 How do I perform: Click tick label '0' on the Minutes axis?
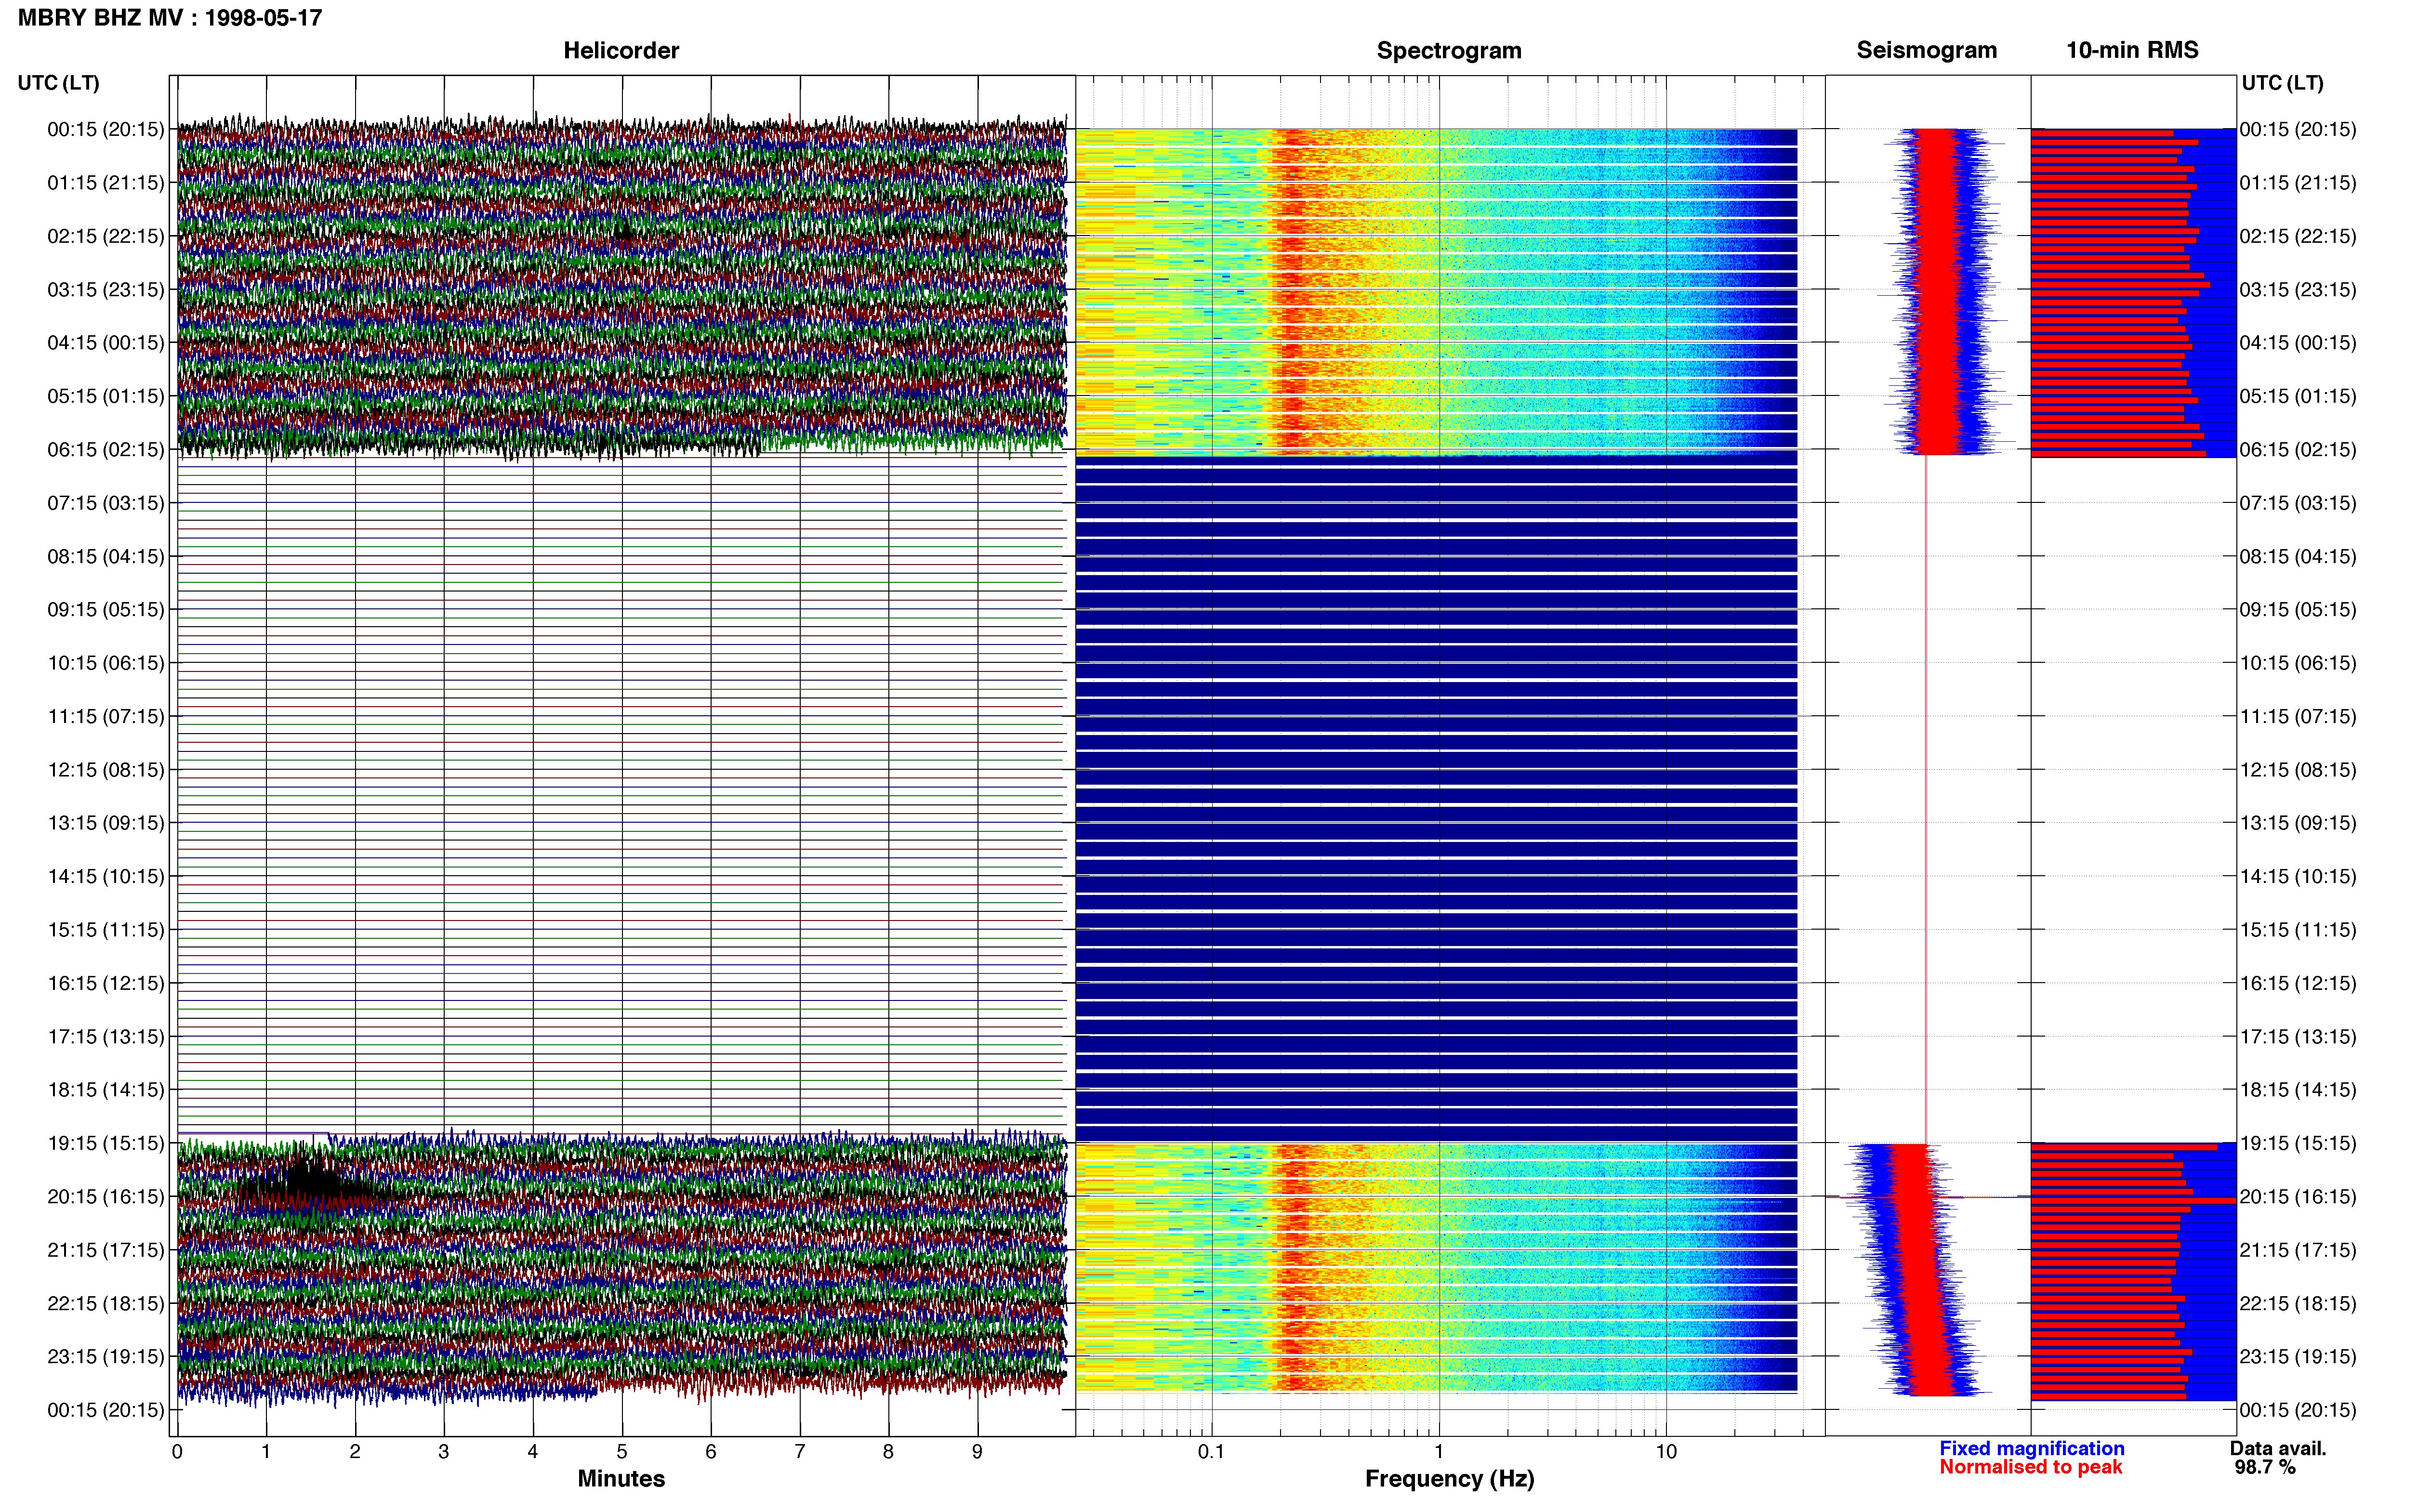pyautogui.click(x=177, y=1452)
